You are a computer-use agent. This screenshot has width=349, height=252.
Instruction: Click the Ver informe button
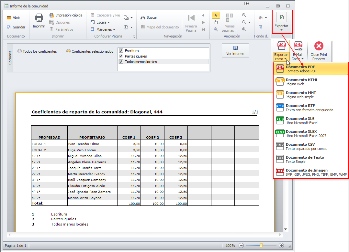coord(235,50)
